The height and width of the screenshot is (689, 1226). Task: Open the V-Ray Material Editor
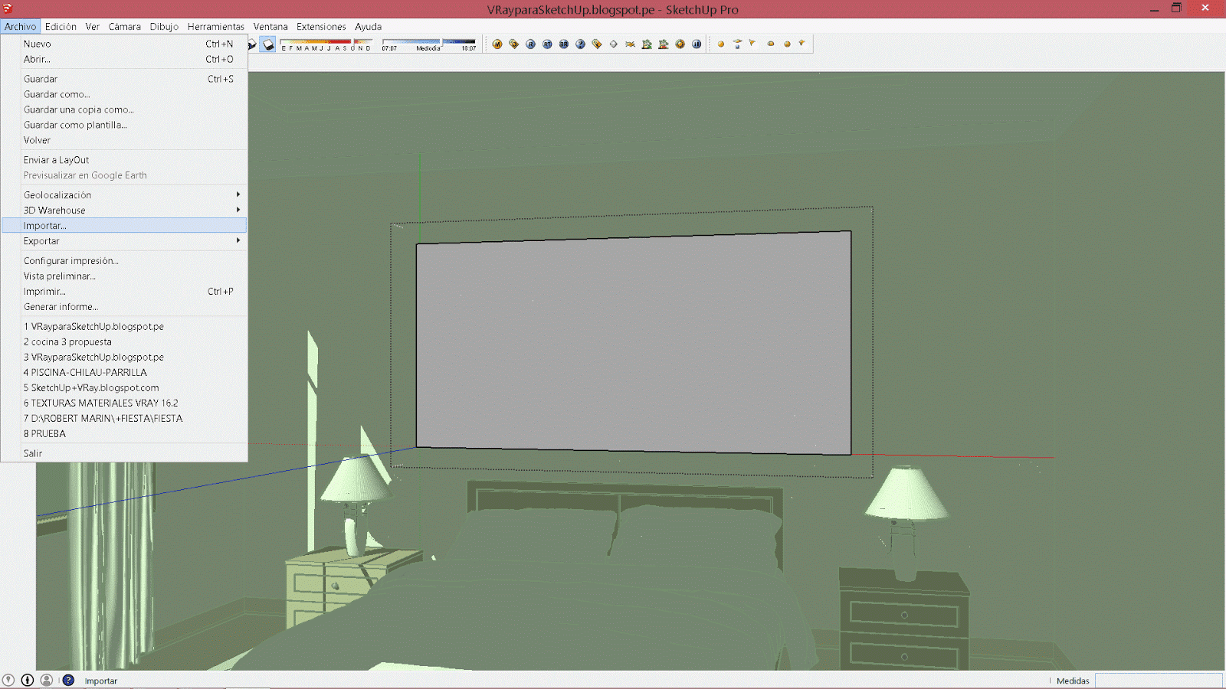(497, 44)
